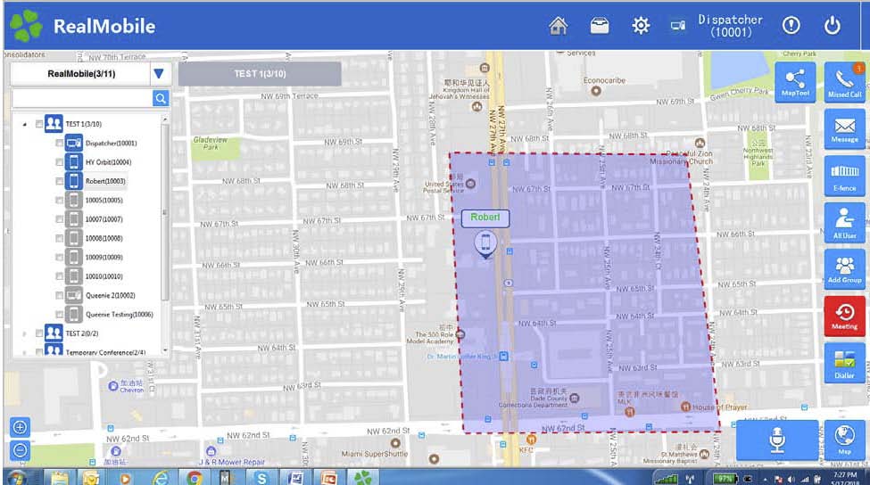Show All User on map
The height and width of the screenshot is (485, 870).
pyautogui.click(x=844, y=223)
